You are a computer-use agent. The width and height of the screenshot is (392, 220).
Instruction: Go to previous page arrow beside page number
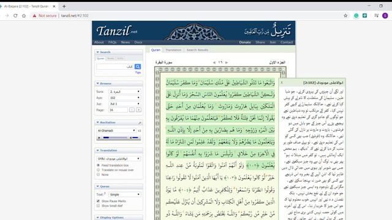click(214, 62)
